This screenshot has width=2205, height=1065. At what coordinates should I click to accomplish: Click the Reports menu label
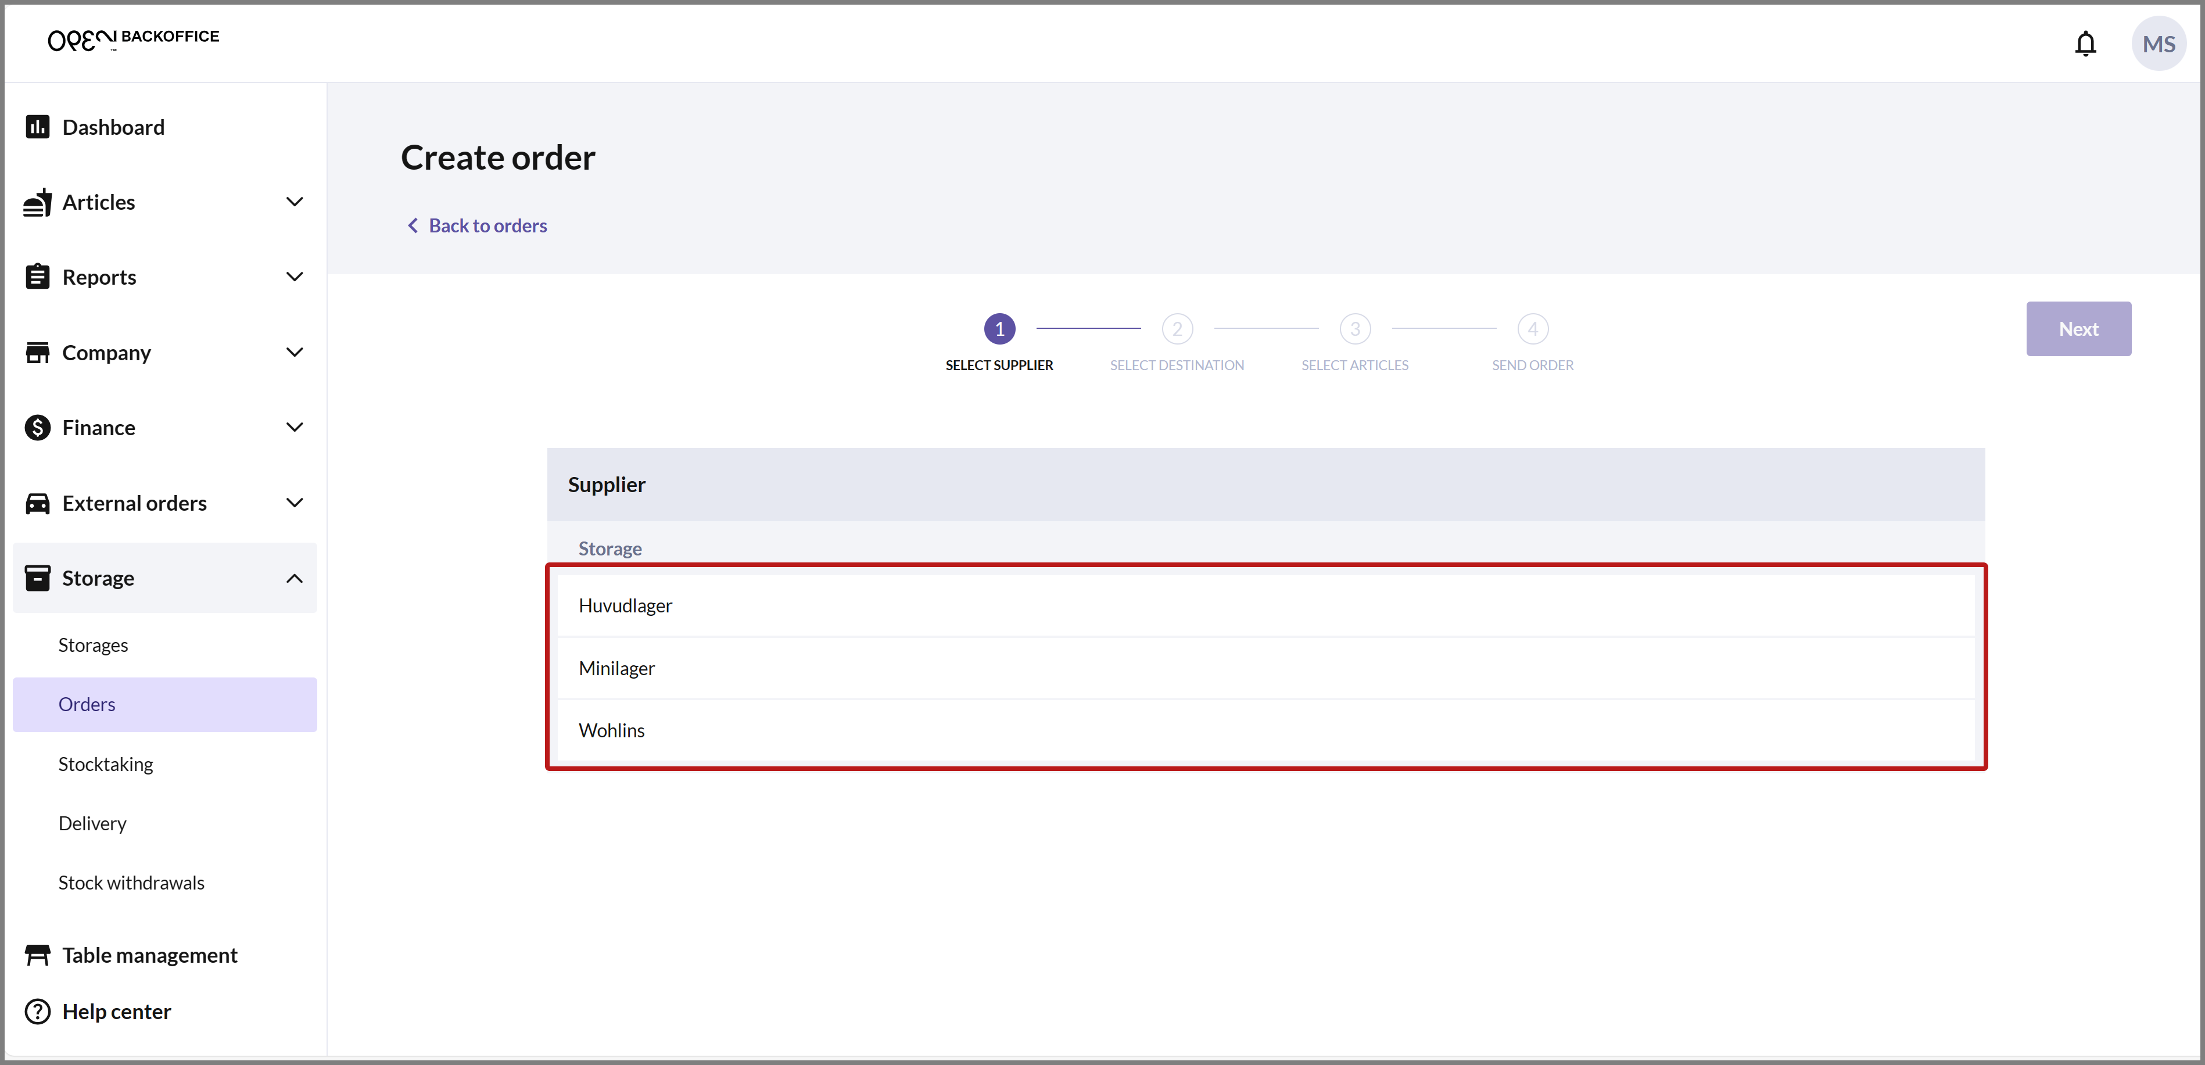tap(99, 277)
